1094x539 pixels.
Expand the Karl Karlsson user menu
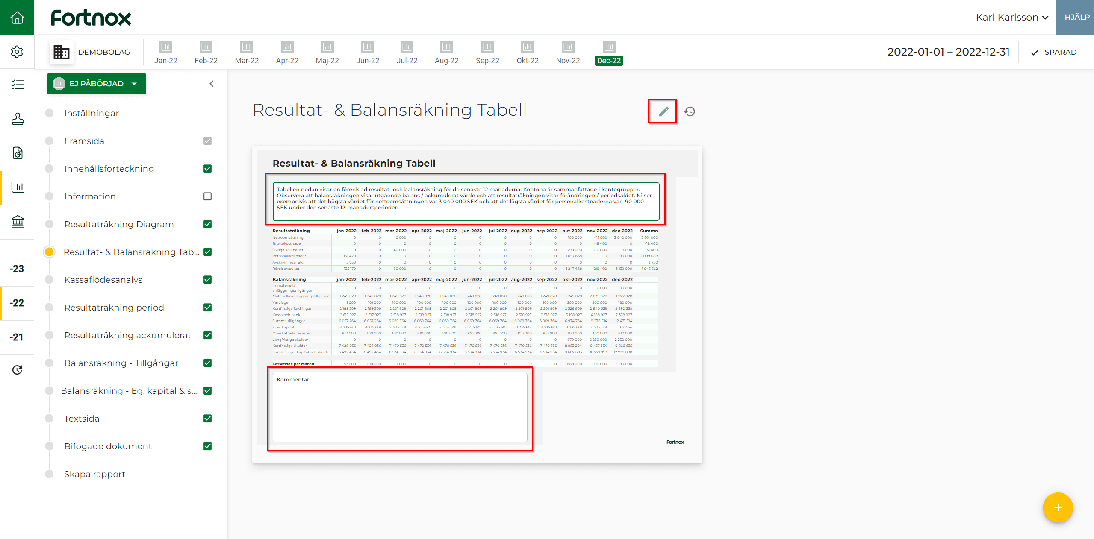tap(1011, 18)
